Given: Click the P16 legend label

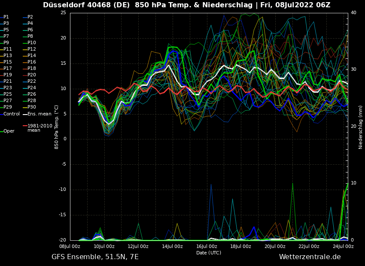Looking at the screenshot, I should pyautogui.click(x=32, y=62).
